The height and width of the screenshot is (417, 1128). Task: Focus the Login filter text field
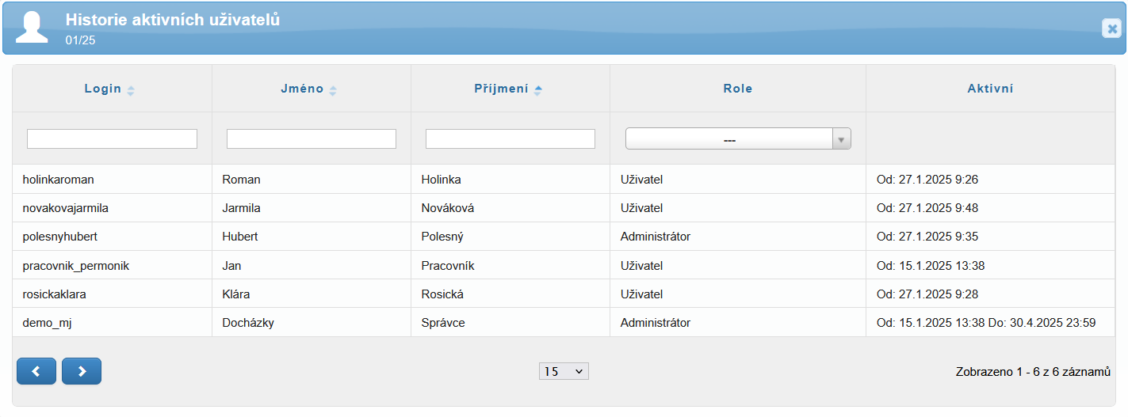(112, 139)
